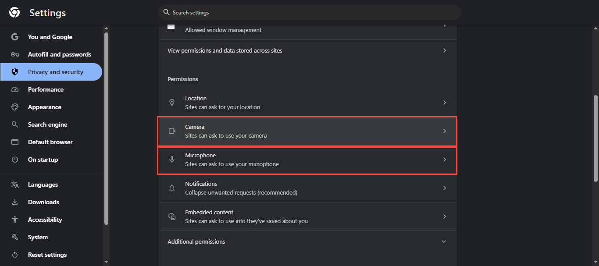Open the Autofill and passwords section

tap(59, 54)
